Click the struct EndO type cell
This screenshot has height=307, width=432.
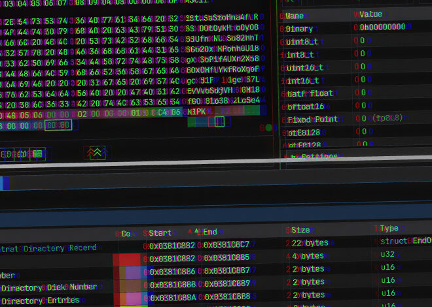(406, 241)
